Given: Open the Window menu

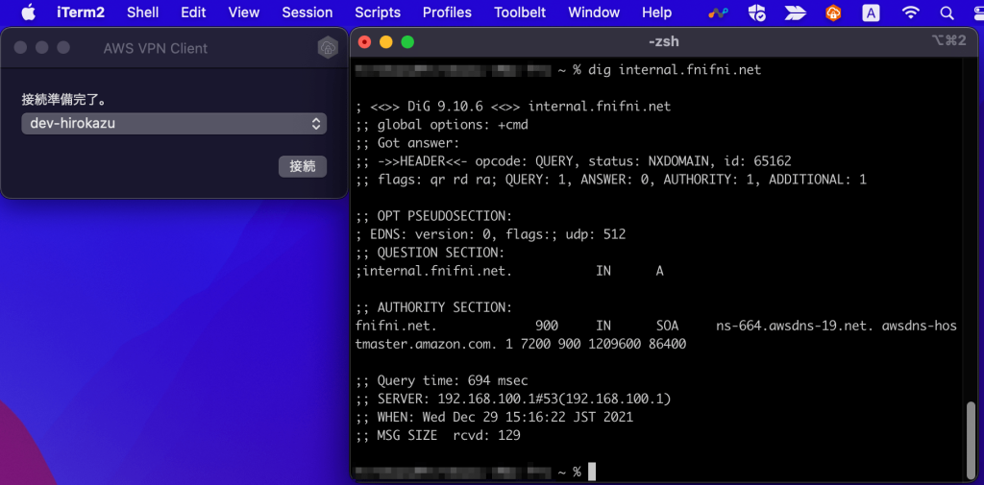Looking at the screenshot, I should coord(594,12).
